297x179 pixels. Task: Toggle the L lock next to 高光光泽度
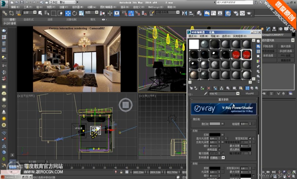coord(226,138)
